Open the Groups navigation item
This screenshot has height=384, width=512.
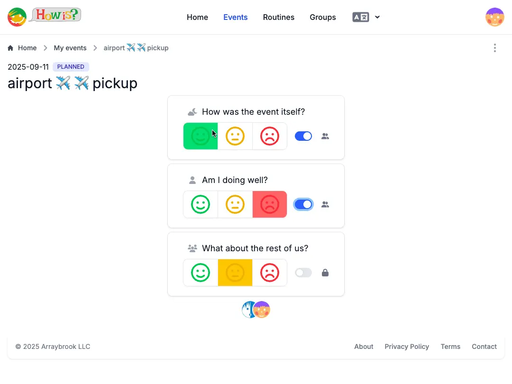[x=323, y=17]
